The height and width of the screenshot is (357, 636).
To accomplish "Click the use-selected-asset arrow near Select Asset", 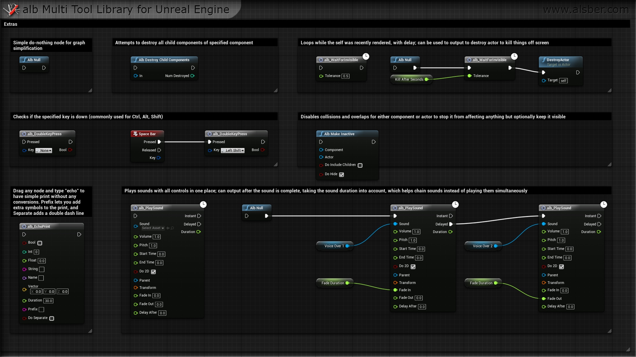I will point(168,228).
